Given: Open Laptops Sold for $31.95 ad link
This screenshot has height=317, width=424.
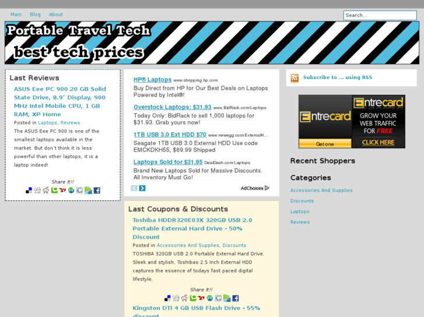Looking at the screenshot, I should (x=168, y=162).
